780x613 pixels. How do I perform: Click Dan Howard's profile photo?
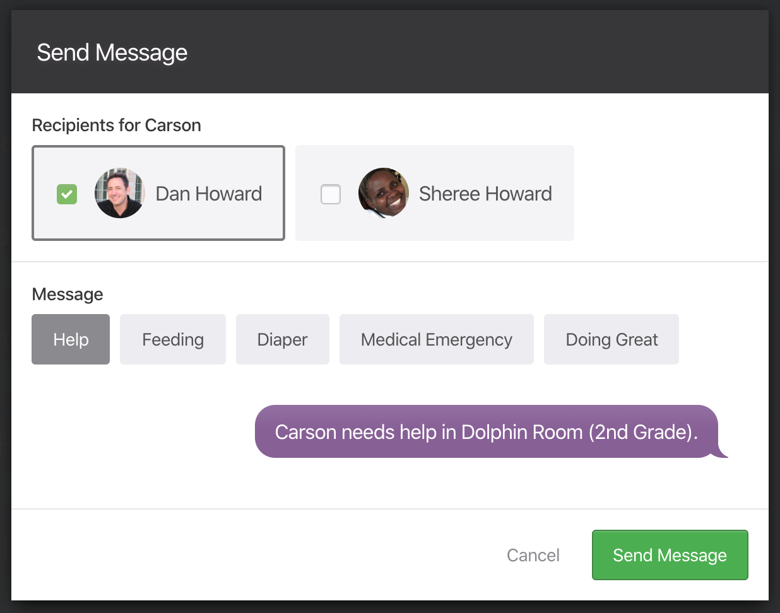click(119, 193)
